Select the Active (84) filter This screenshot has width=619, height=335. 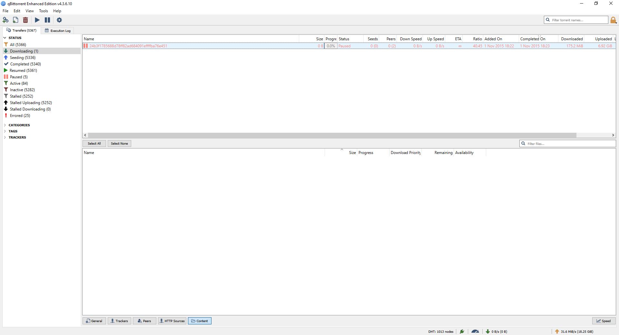(x=41, y=83)
